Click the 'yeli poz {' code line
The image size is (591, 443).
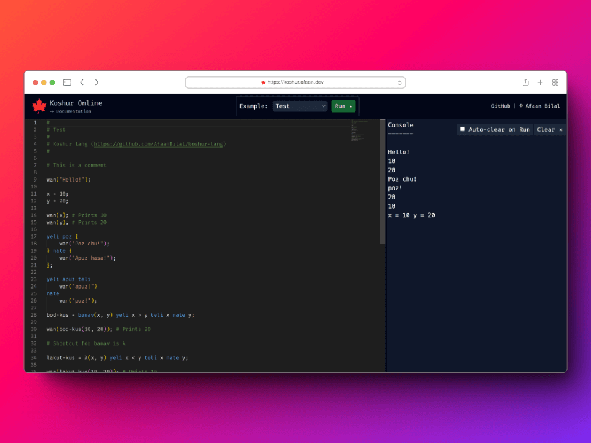pyautogui.click(x=62, y=236)
